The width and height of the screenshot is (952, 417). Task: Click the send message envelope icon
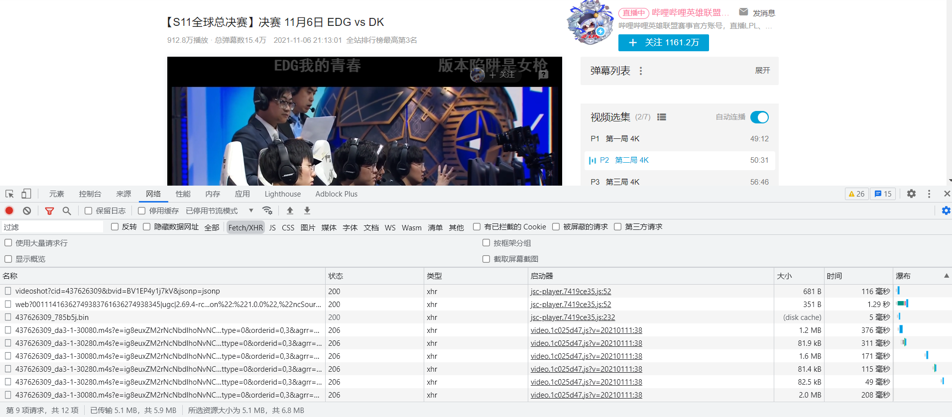point(743,12)
